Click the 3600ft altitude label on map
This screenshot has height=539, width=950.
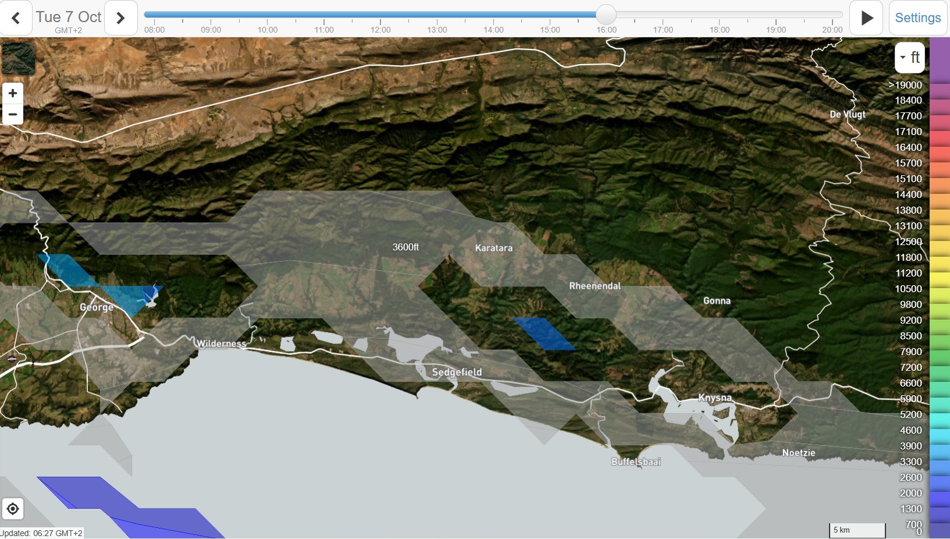point(405,247)
